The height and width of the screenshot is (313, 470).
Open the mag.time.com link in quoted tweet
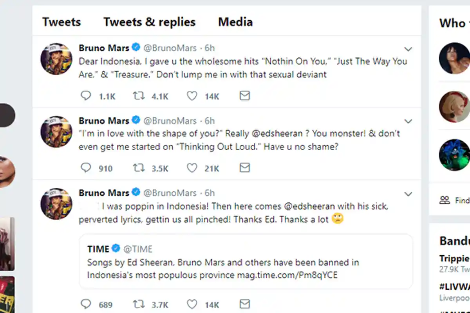(287, 275)
